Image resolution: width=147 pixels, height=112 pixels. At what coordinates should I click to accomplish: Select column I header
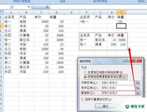(x=121, y=12)
